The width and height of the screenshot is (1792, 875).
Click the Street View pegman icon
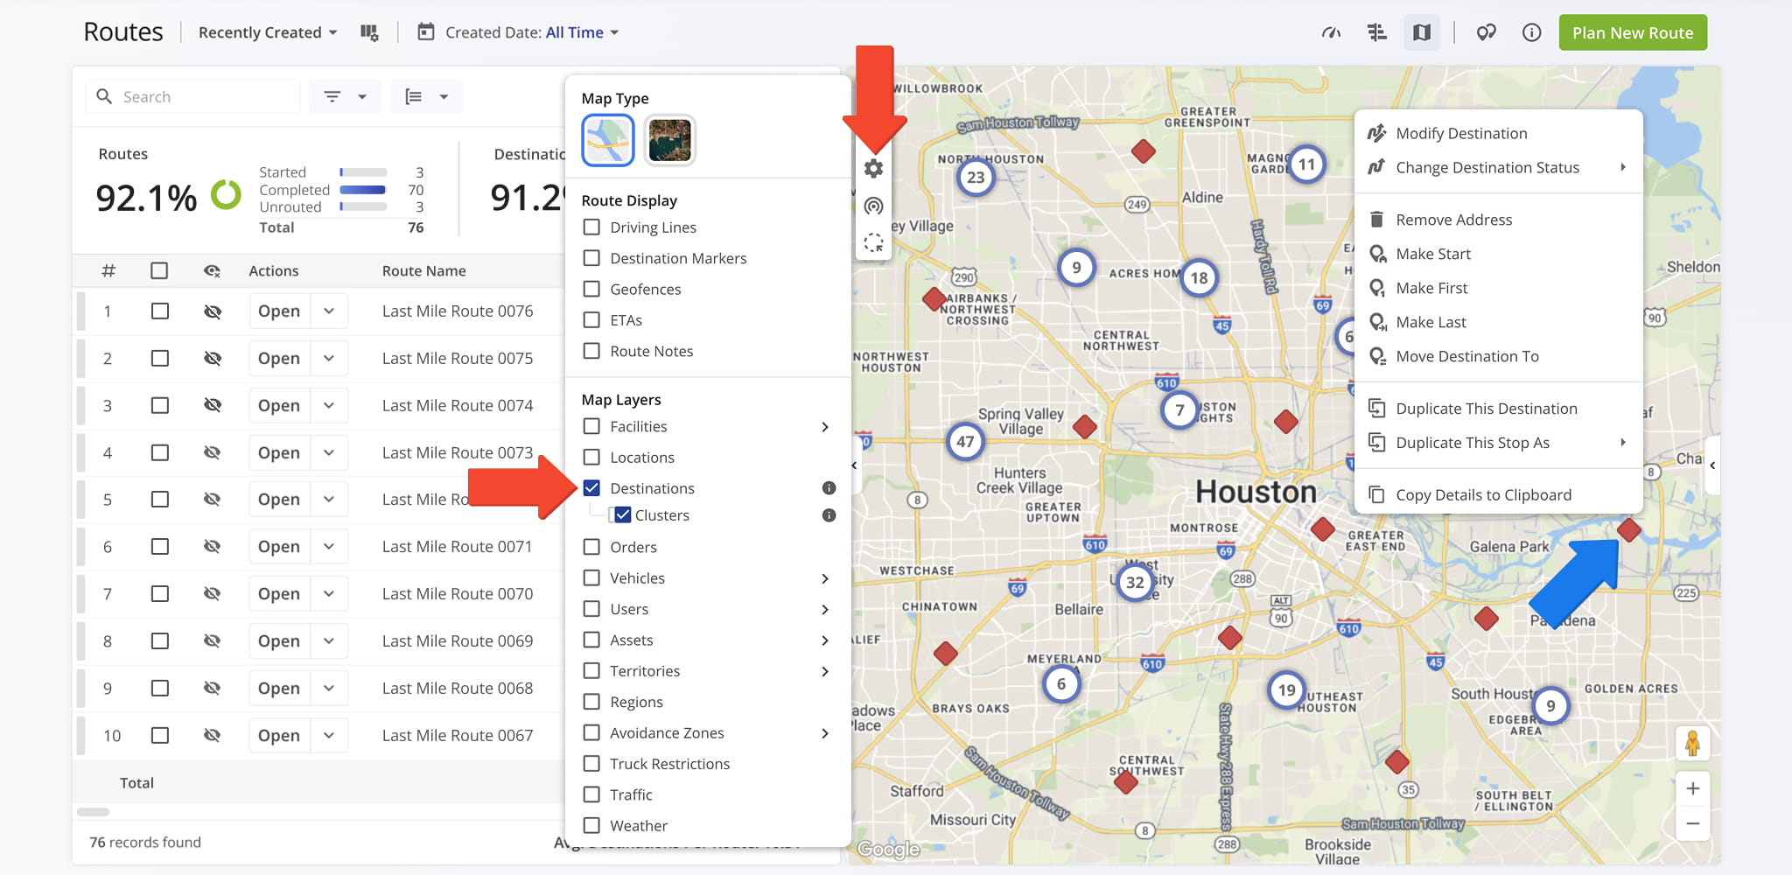click(x=1692, y=744)
